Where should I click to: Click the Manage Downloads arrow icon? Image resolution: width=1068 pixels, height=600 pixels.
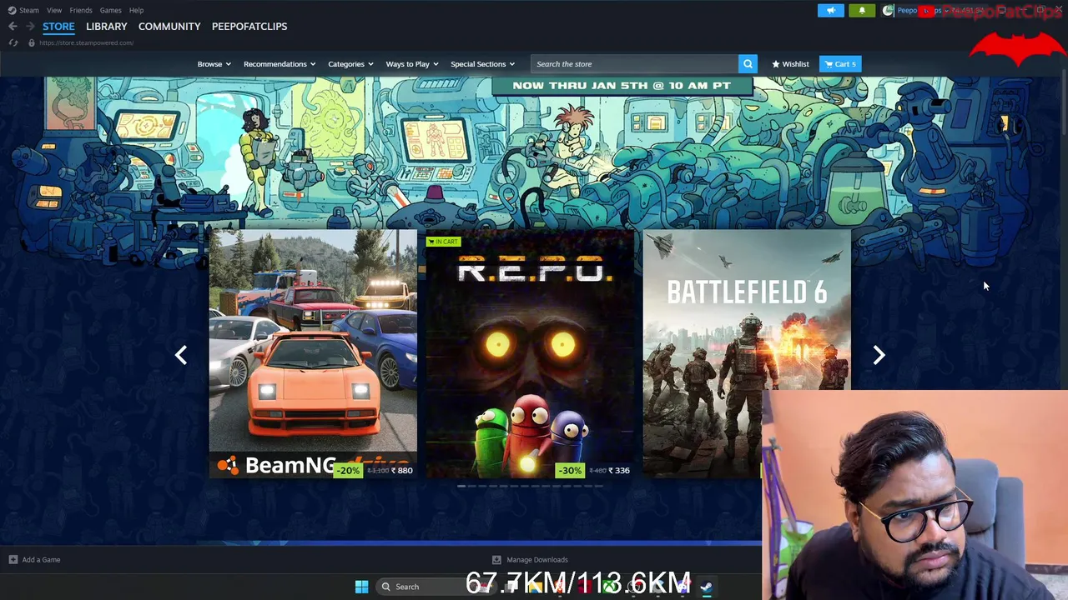coord(496,560)
